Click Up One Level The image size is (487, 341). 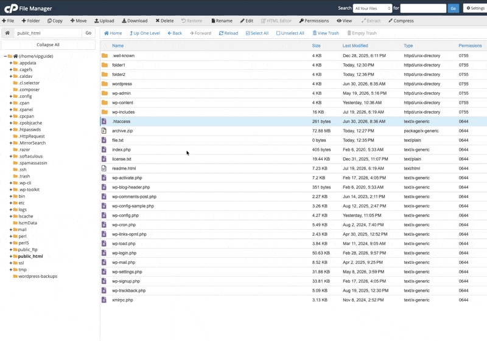point(145,33)
